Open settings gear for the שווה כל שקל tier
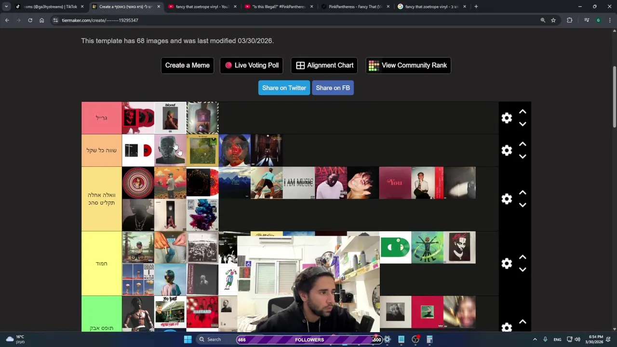The image size is (617, 347). (x=507, y=150)
